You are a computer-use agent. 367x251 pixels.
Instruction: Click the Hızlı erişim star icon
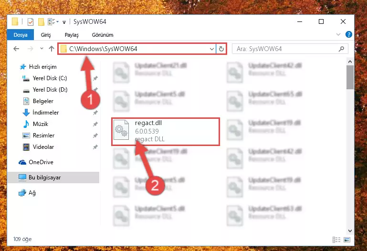pos(23,67)
